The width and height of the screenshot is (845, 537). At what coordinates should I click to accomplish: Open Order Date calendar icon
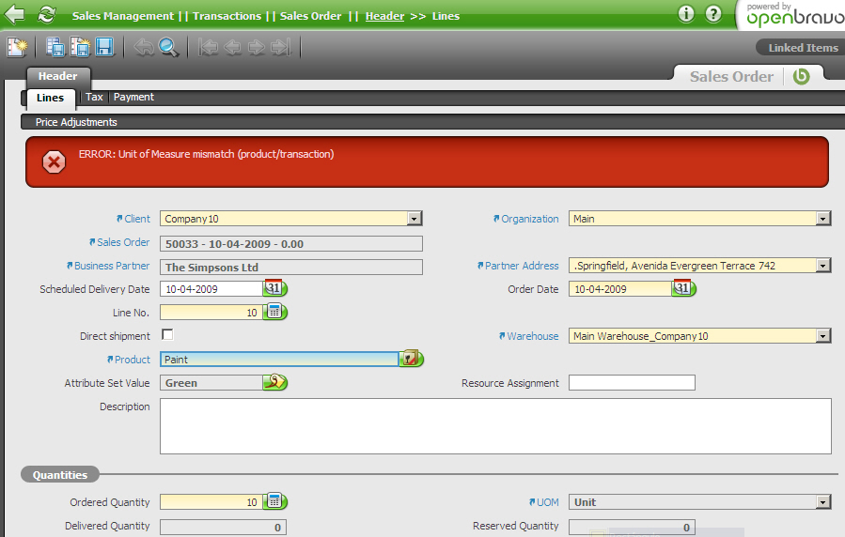684,288
